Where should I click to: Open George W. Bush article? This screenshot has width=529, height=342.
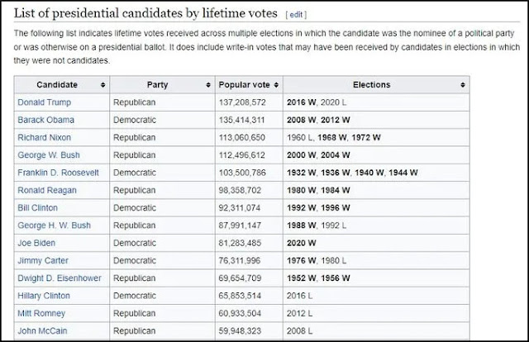pos(47,155)
